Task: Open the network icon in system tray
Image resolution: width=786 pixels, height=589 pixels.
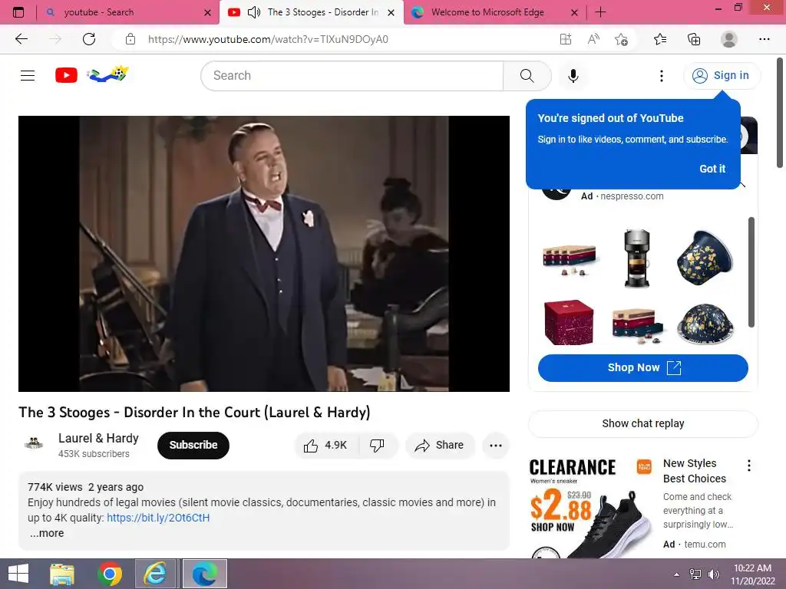Action: tap(695, 574)
